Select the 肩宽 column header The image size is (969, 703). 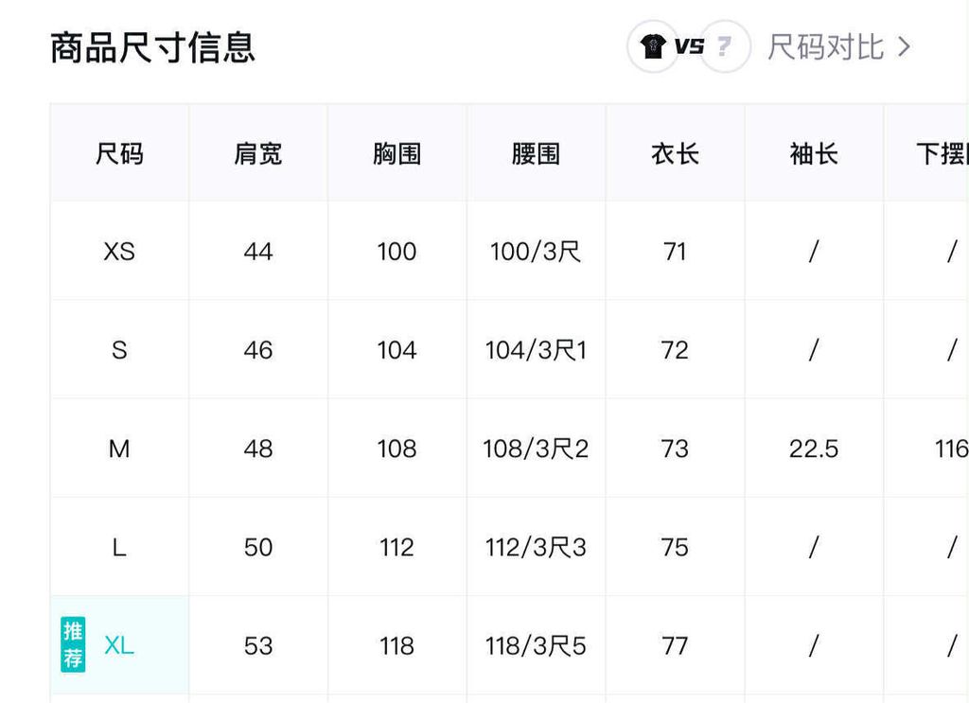258,153
